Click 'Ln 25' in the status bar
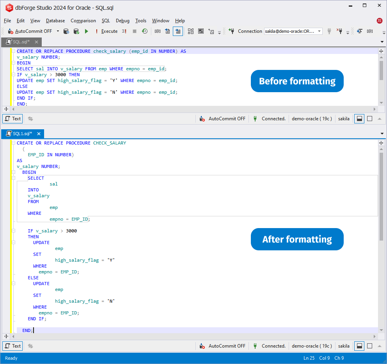This screenshot has height=364, width=387. click(309, 358)
